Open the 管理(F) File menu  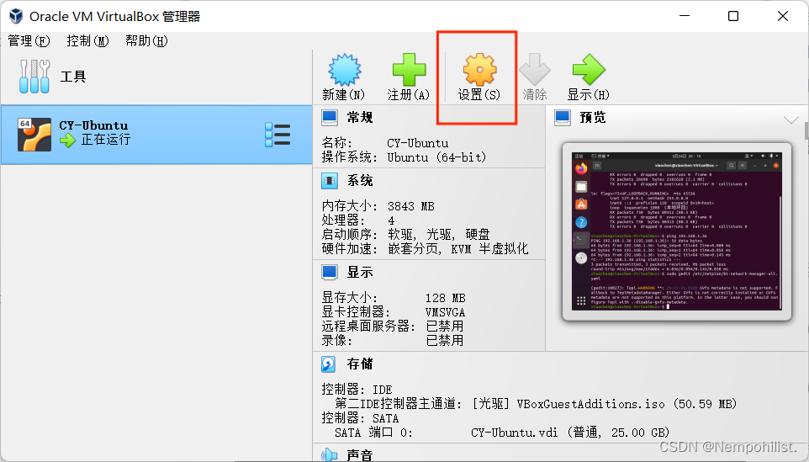pyautogui.click(x=29, y=40)
